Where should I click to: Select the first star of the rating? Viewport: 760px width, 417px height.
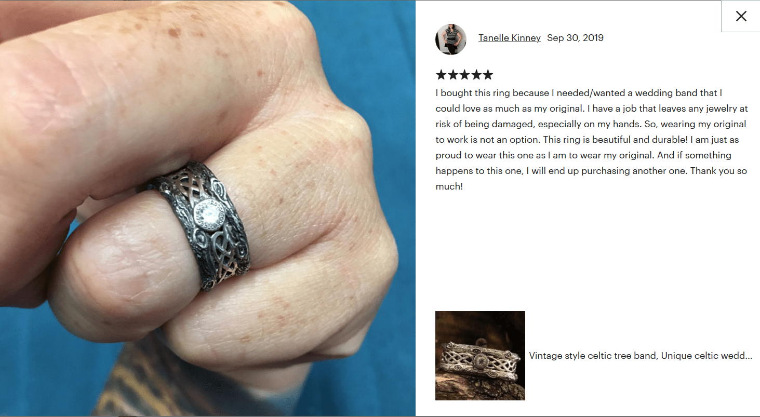pyautogui.click(x=441, y=75)
